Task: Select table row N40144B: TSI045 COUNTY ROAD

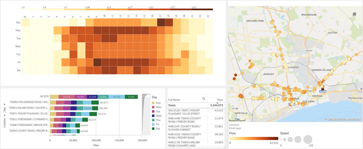Action: pyautogui.click(x=196, y=120)
